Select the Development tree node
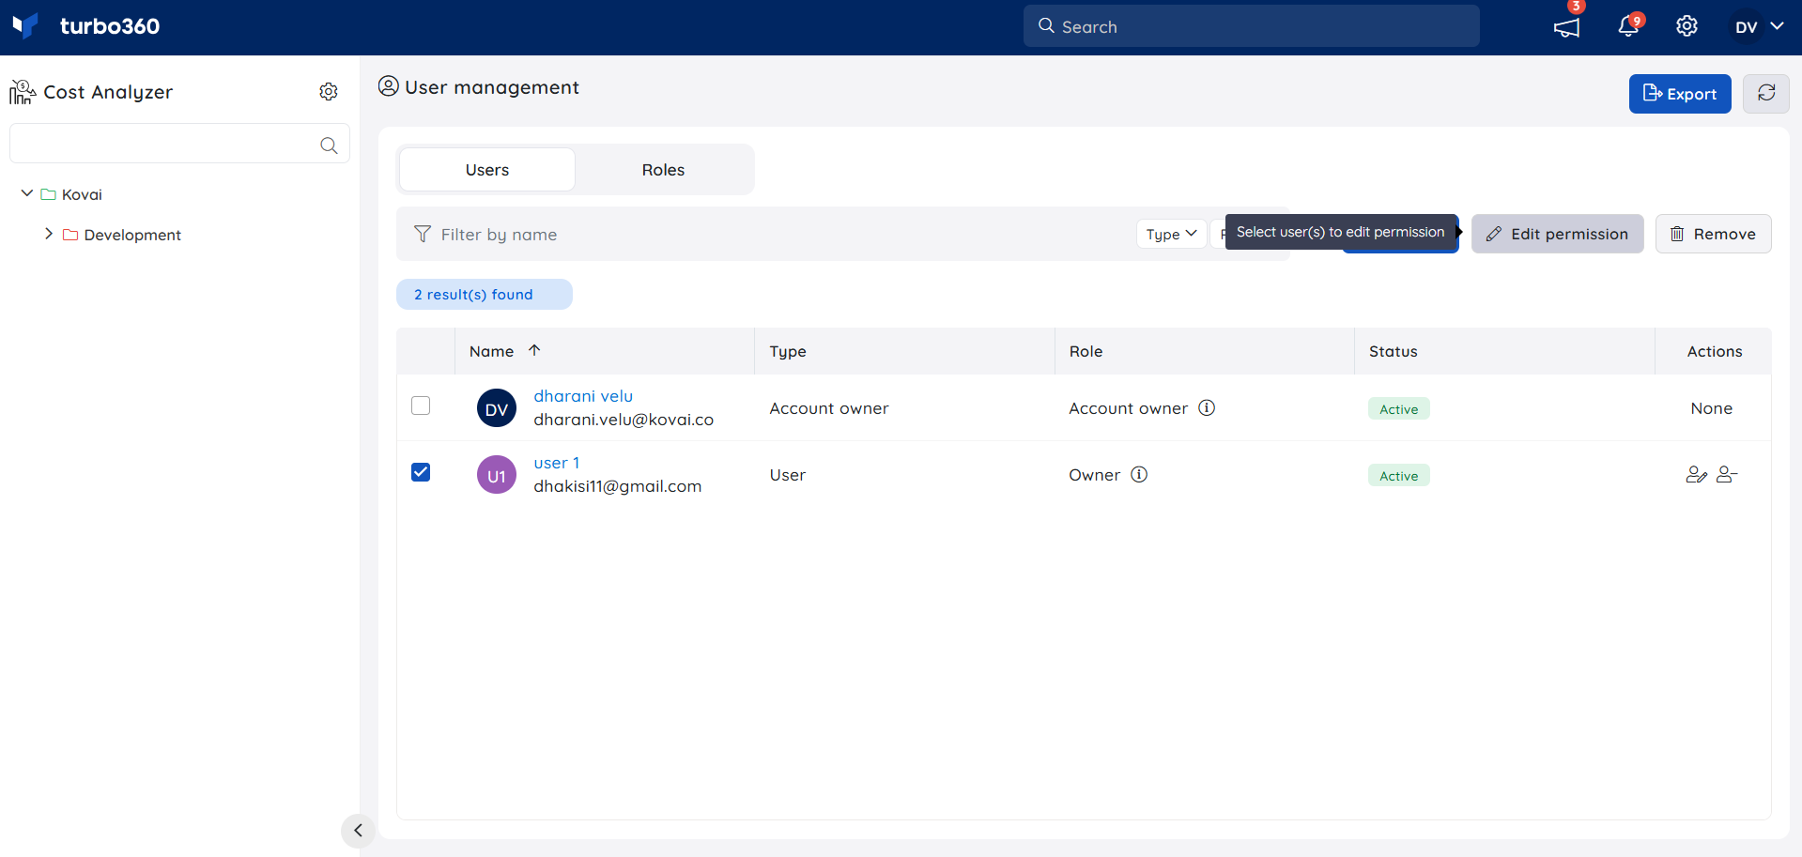Image resolution: width=1802 pixels, height=857 pixels. [x=132, y=235]
